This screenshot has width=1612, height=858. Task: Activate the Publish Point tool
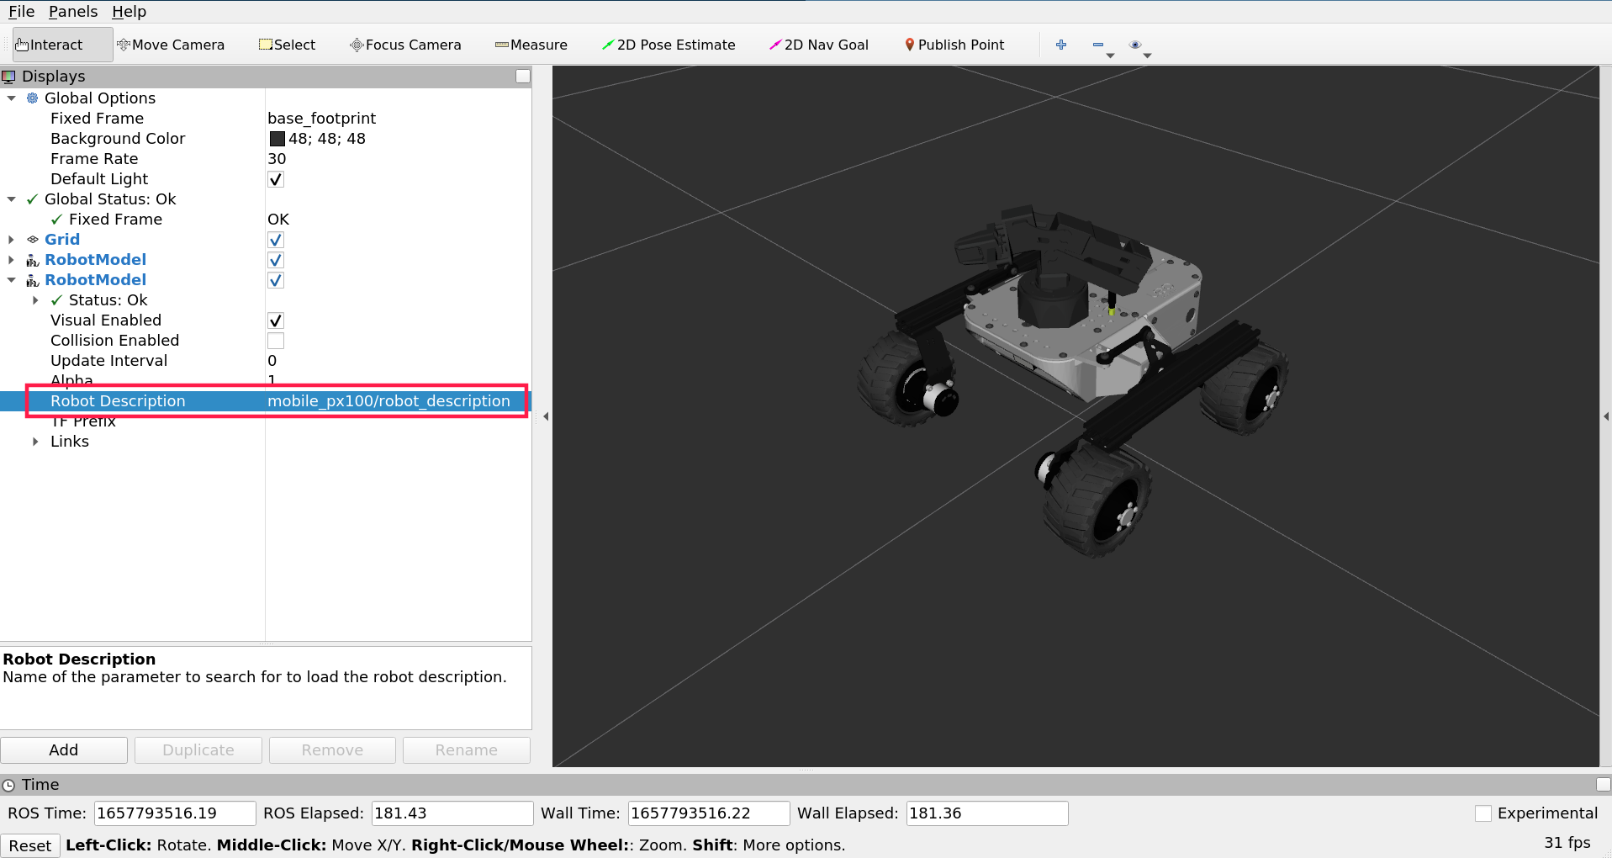[x=954, y=45]
